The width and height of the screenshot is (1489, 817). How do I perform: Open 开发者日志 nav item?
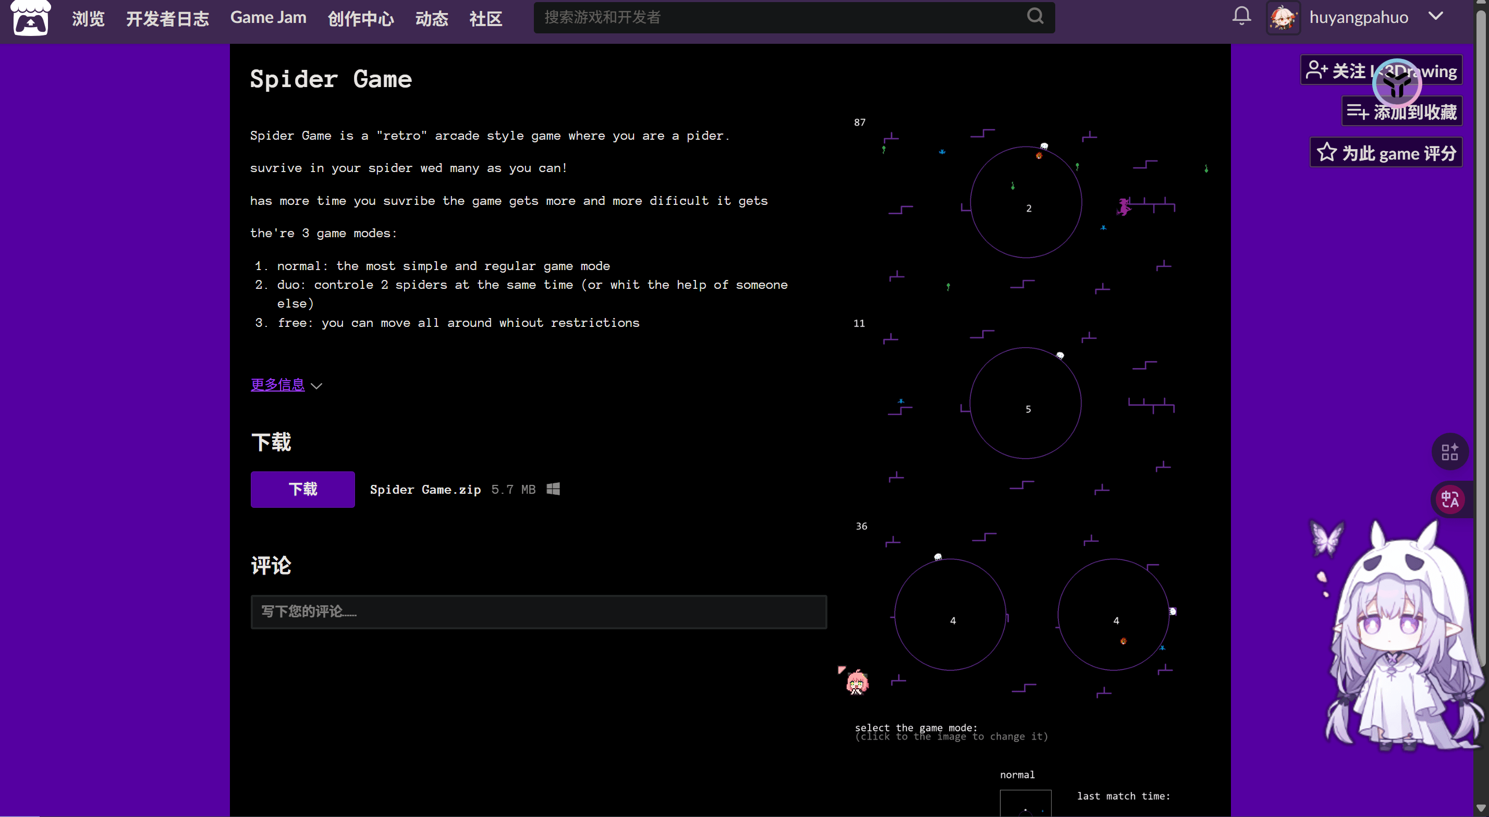[168, 19]
